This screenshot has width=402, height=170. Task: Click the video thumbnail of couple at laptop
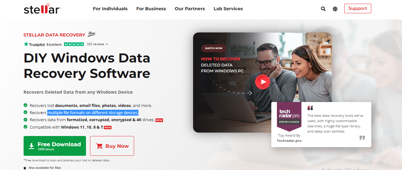click(x=262, y=83)
